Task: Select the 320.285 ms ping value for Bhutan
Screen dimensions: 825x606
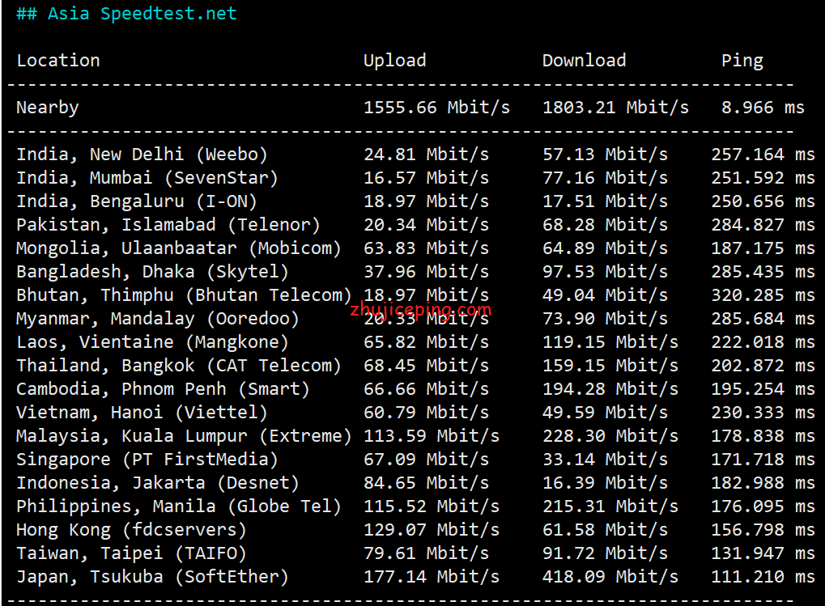Action: coord(763,295)
